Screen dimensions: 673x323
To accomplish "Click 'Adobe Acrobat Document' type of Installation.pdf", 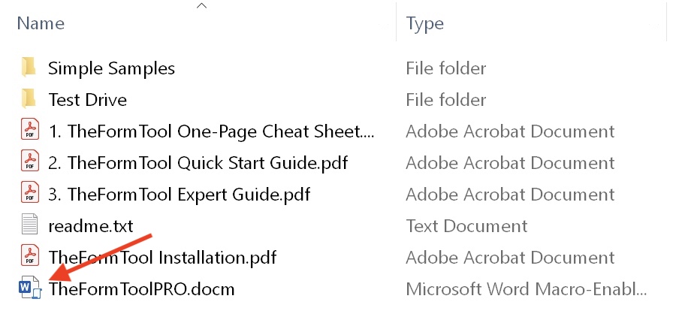I will [510, 258].
